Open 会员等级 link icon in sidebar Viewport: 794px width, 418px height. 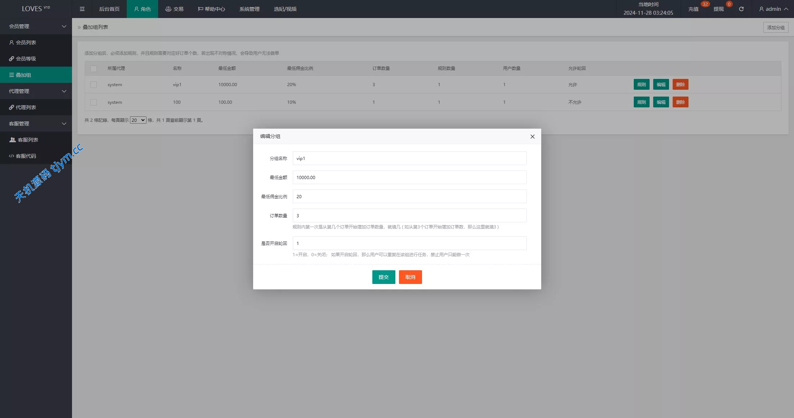(12, 59)
